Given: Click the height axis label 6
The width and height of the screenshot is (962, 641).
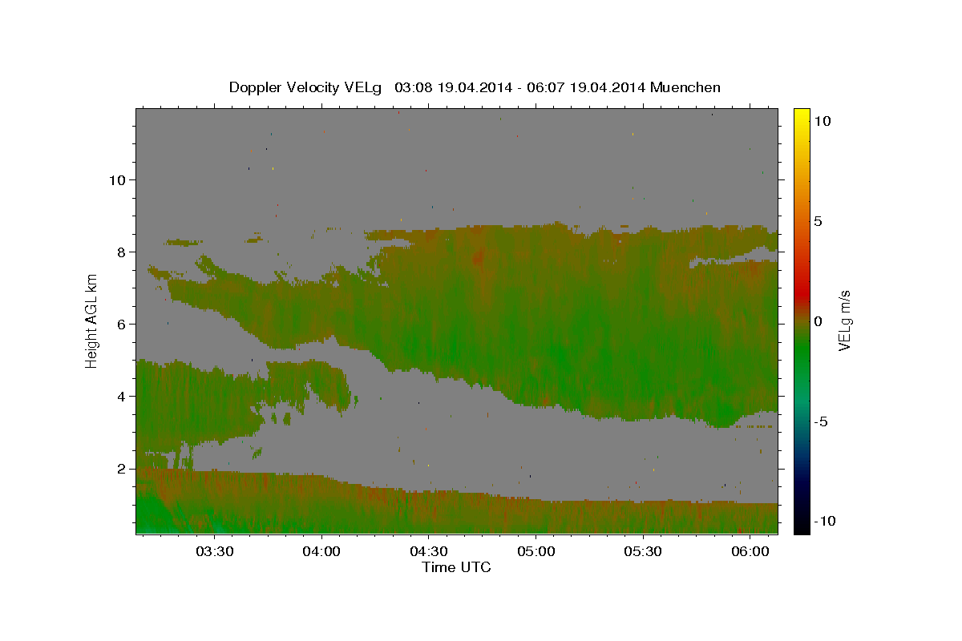Looking at the screenshot, I should coord(122,324).
